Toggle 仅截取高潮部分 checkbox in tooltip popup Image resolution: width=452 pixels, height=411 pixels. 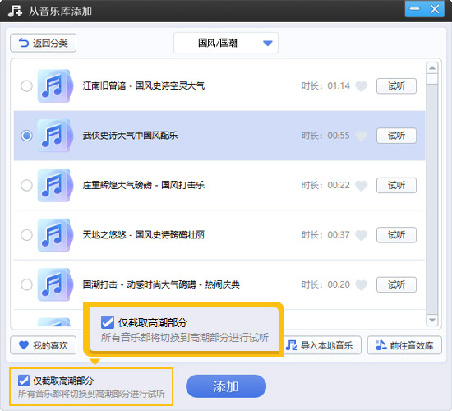[108, 322]
